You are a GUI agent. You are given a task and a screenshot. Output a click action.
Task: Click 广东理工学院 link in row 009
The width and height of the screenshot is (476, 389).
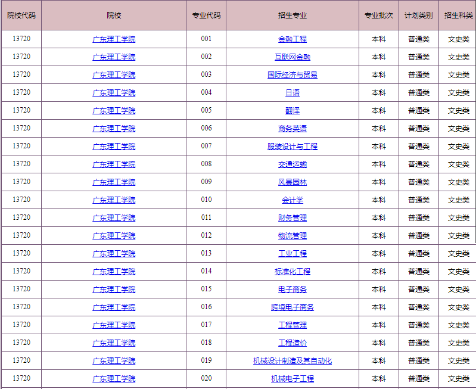[114, 182]
